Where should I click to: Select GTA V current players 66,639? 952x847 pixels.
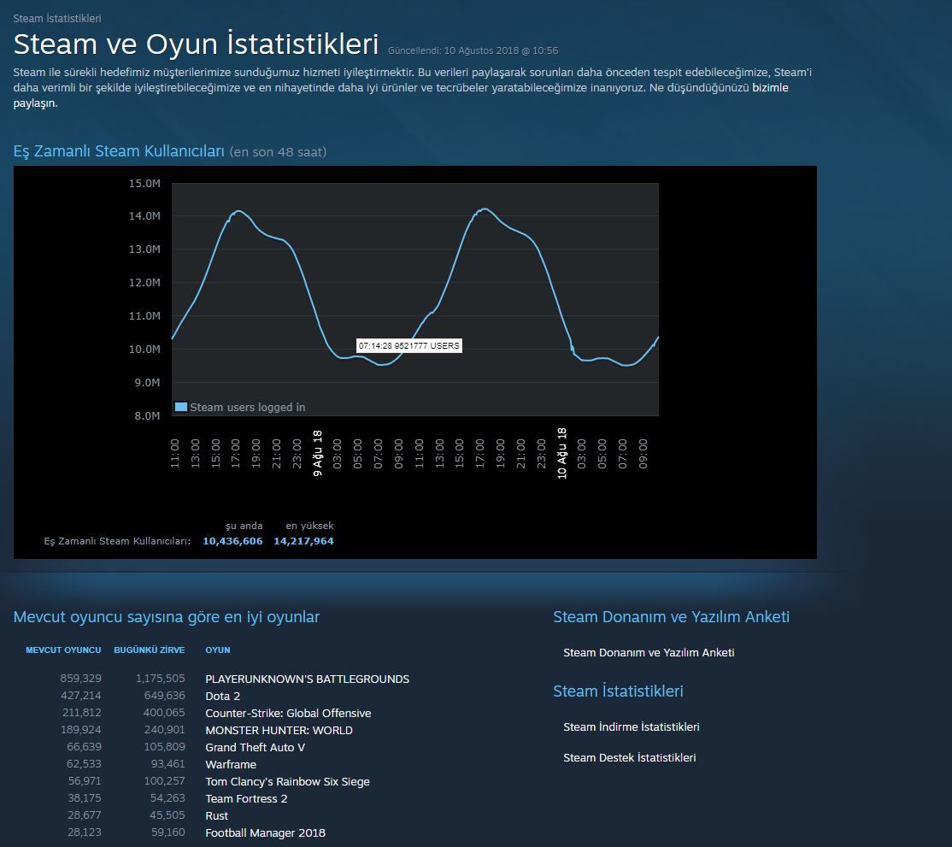[84, 747]
